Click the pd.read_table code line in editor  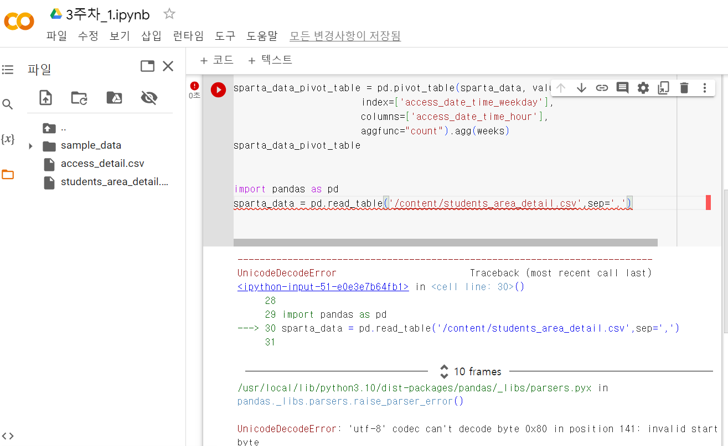pyautogui.click(x=433, y=203)
